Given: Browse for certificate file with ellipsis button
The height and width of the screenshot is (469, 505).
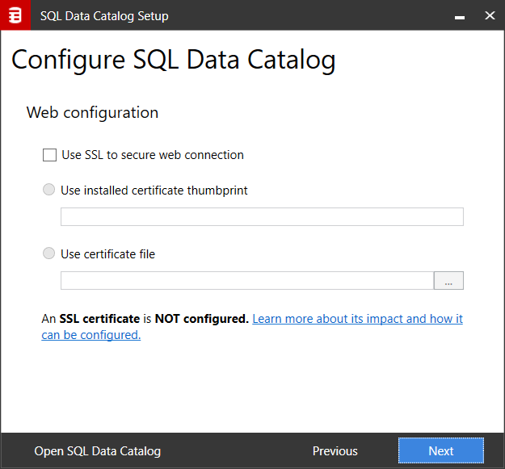Looking at the screenshot, I should (x=448, y=280).
